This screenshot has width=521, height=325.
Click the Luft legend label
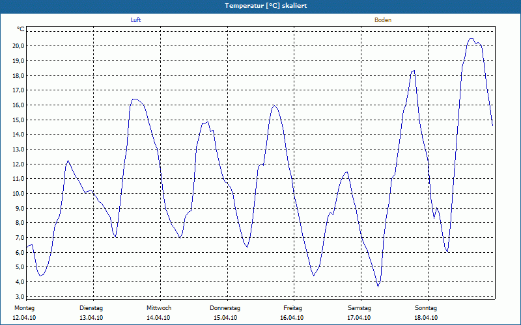pos(136,20)
